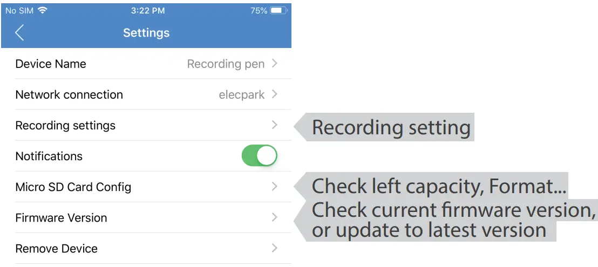Tap the "Recording pen" device name value
The image size is (598, 267).
click(x=226, y=64)
